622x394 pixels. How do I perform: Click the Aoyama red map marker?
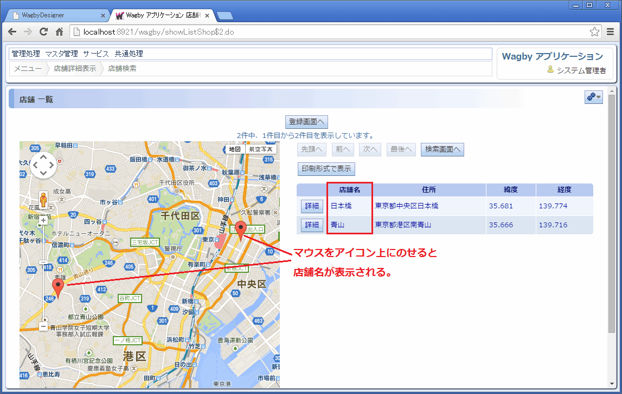(58, 288)
